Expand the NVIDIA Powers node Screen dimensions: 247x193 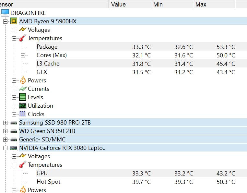pyautogui.click(x=14, y=190)
